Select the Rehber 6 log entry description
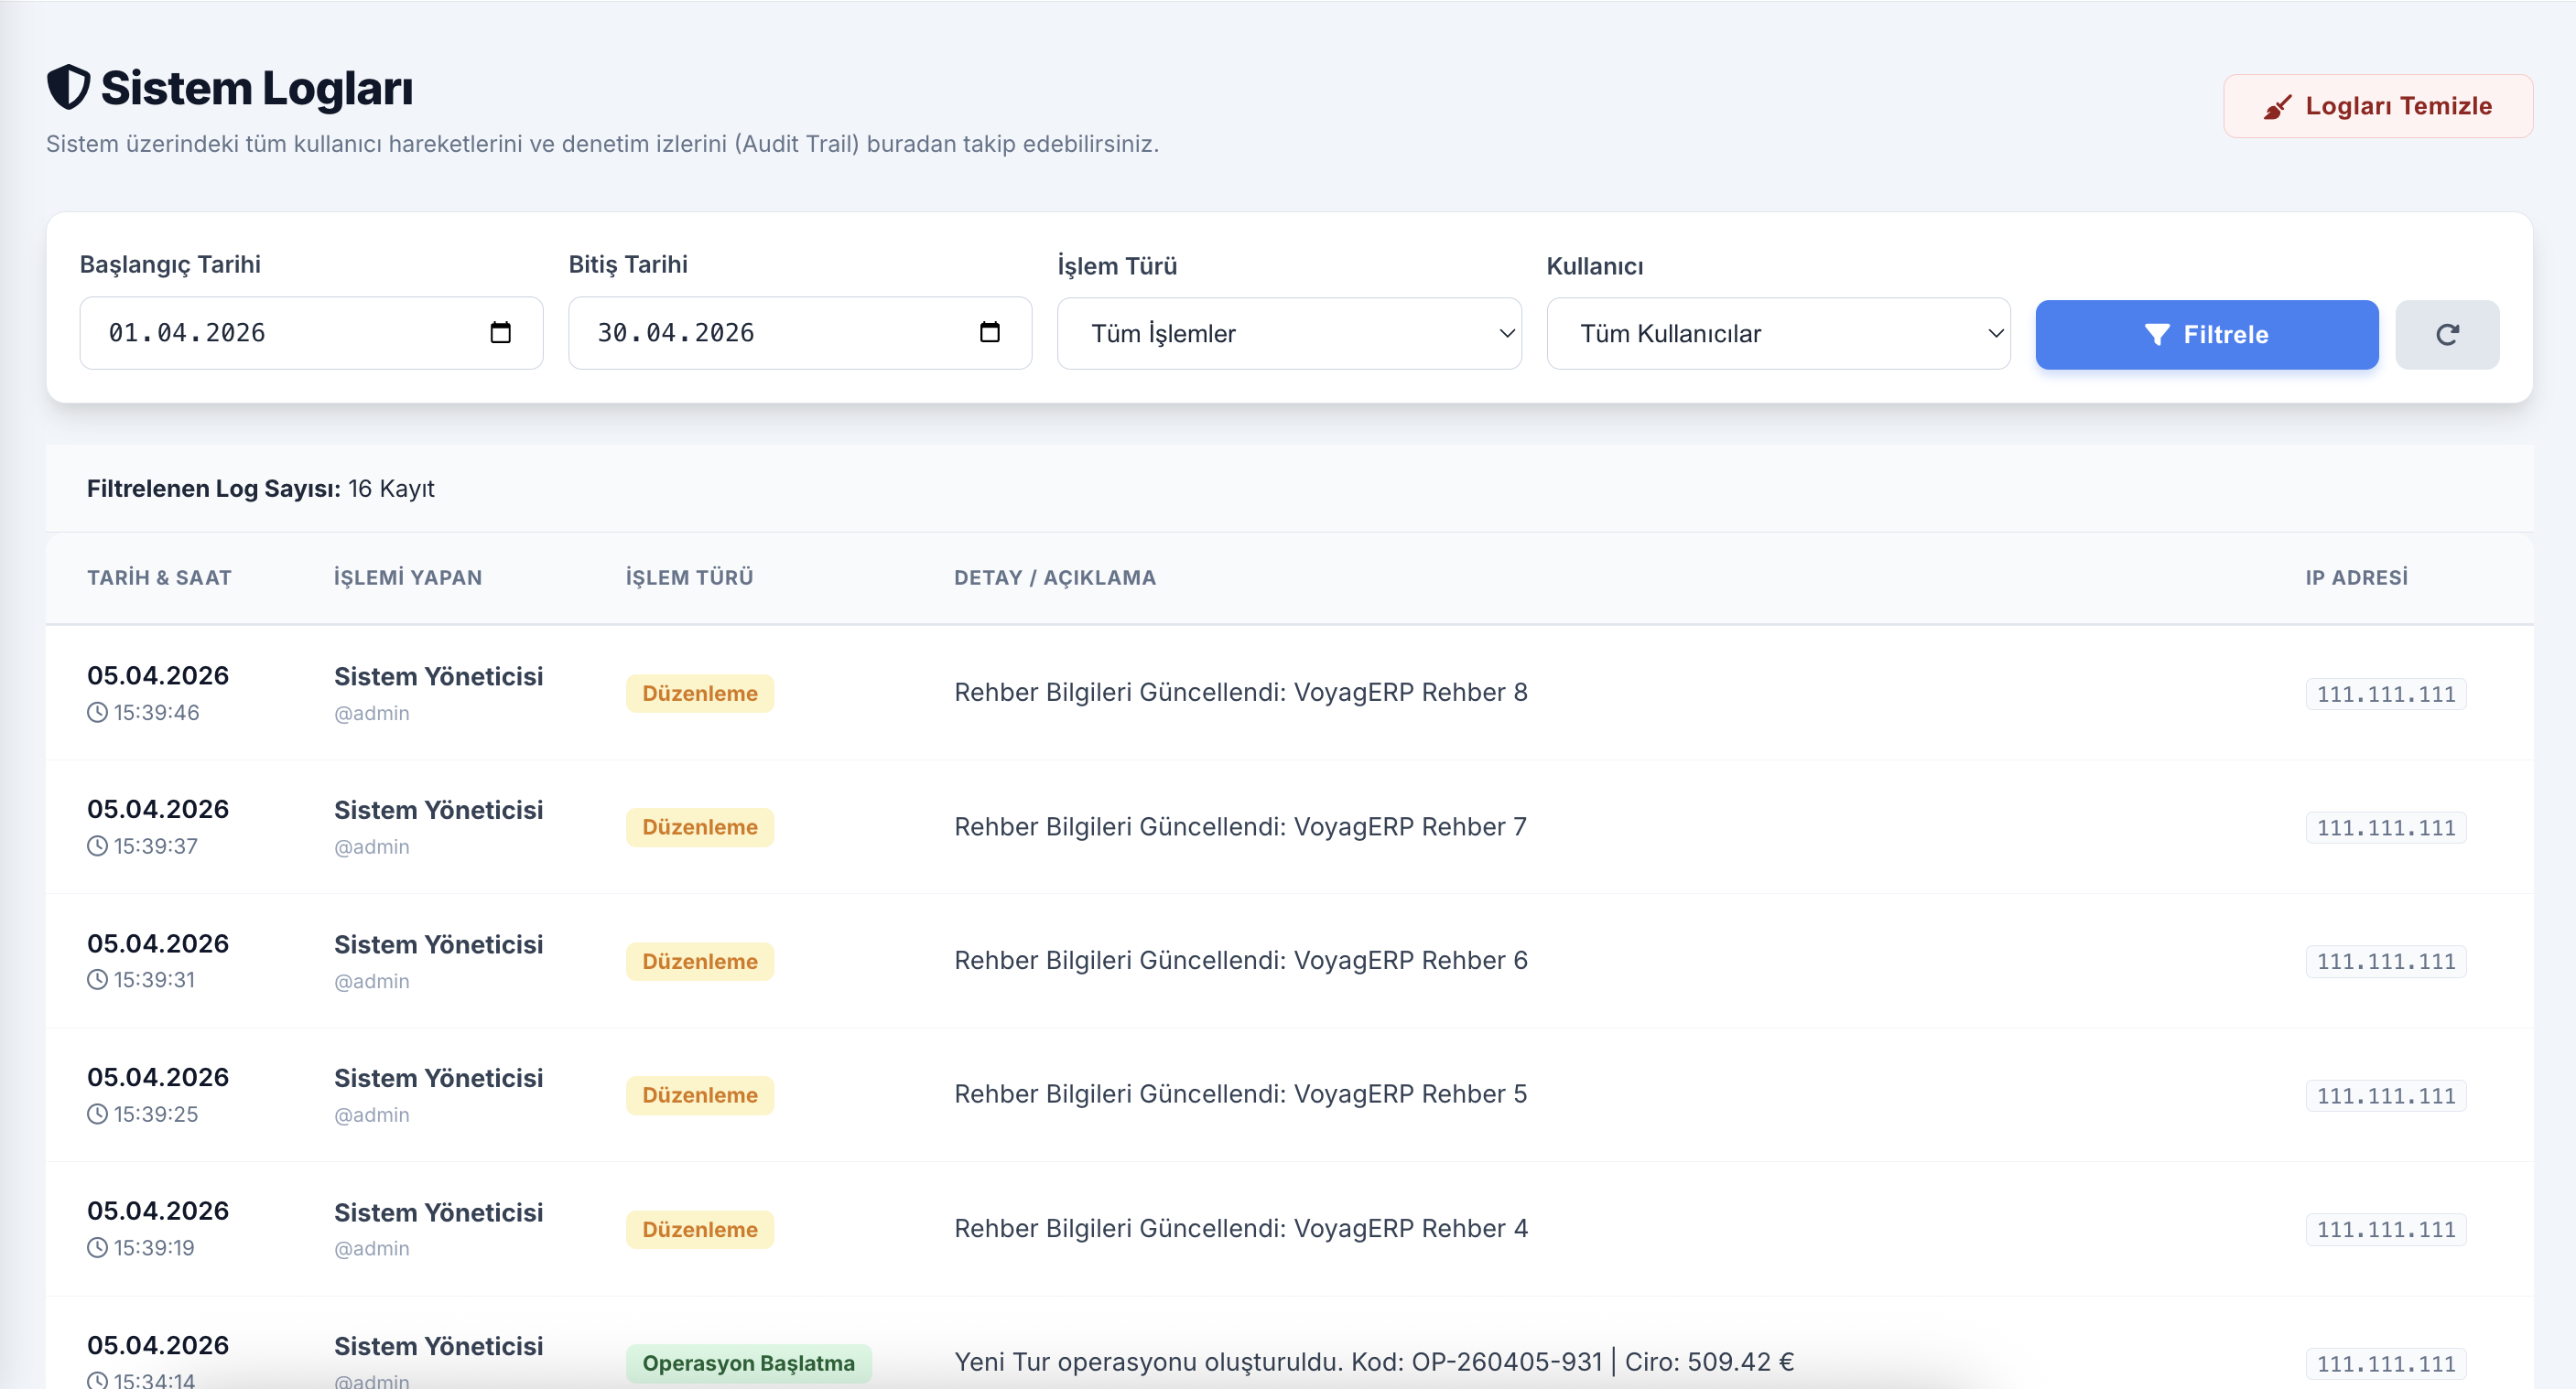2576x1389 pixels. 1240,960
